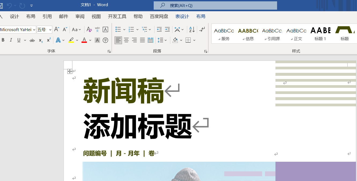Increase font size with grow font icon

pyautogui.click(x=57, y=29)
